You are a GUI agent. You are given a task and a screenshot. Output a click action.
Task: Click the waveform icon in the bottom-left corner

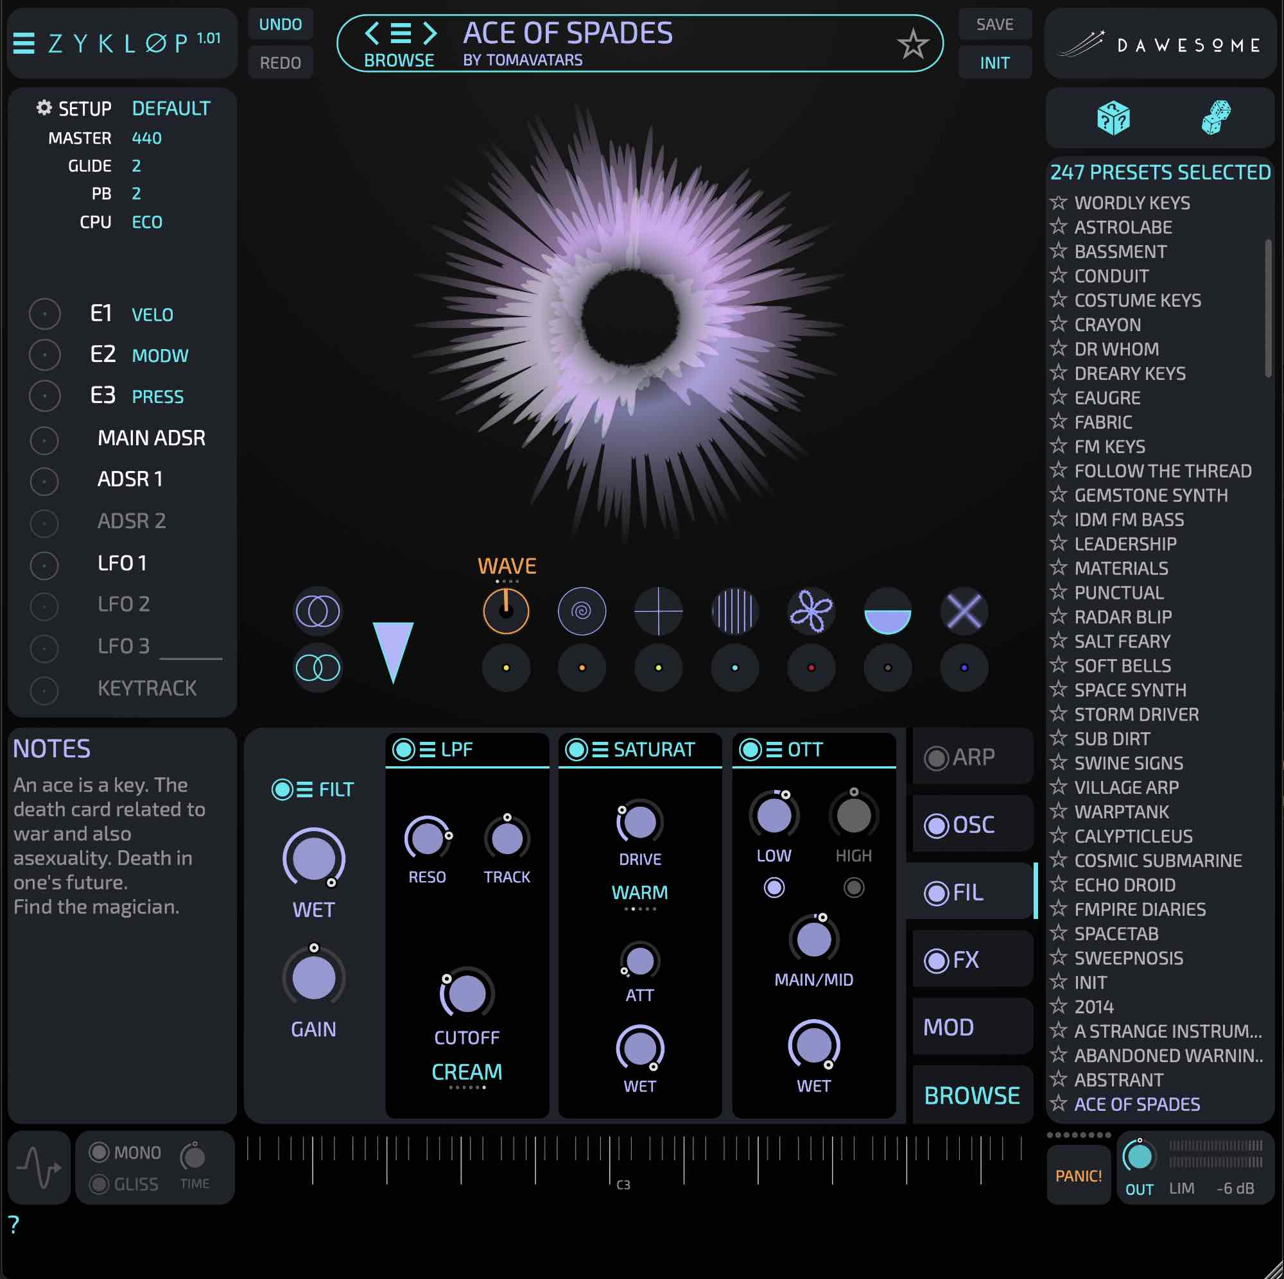tap(39, 1167)
